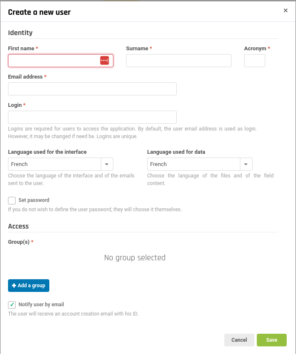Click the Surname input field
296x354 pixels.
pyautogui.click(x=178, y=60)
